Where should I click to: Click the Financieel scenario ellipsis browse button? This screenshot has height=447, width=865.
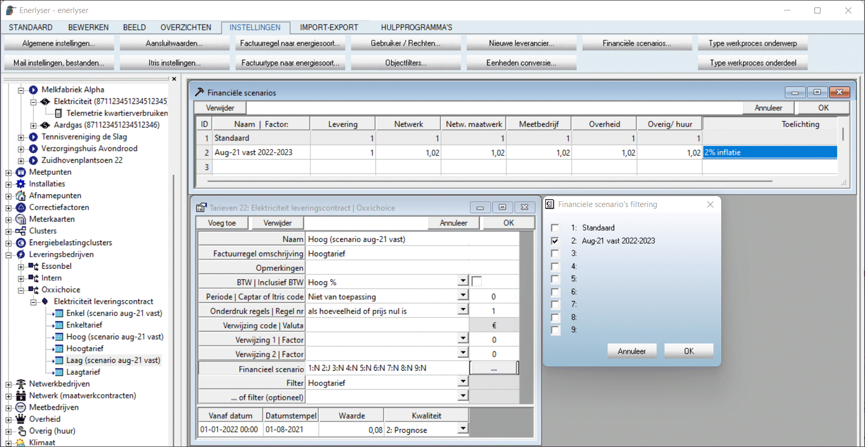coord(494,368)
